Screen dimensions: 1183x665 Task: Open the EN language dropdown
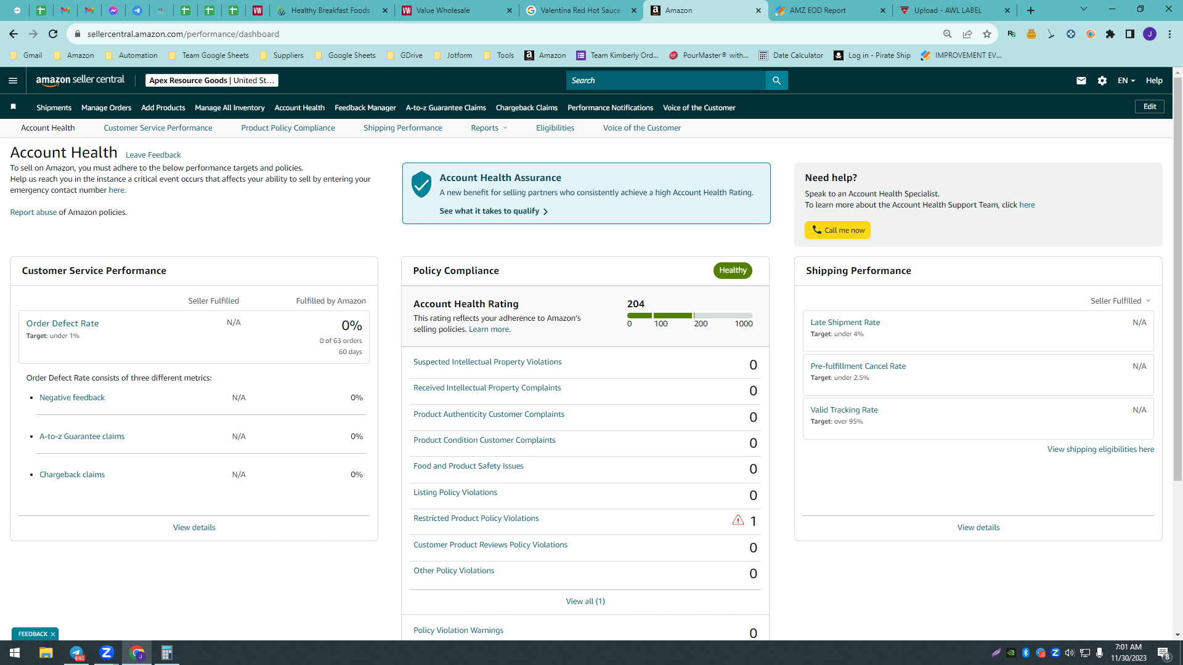coord(1126,81)
